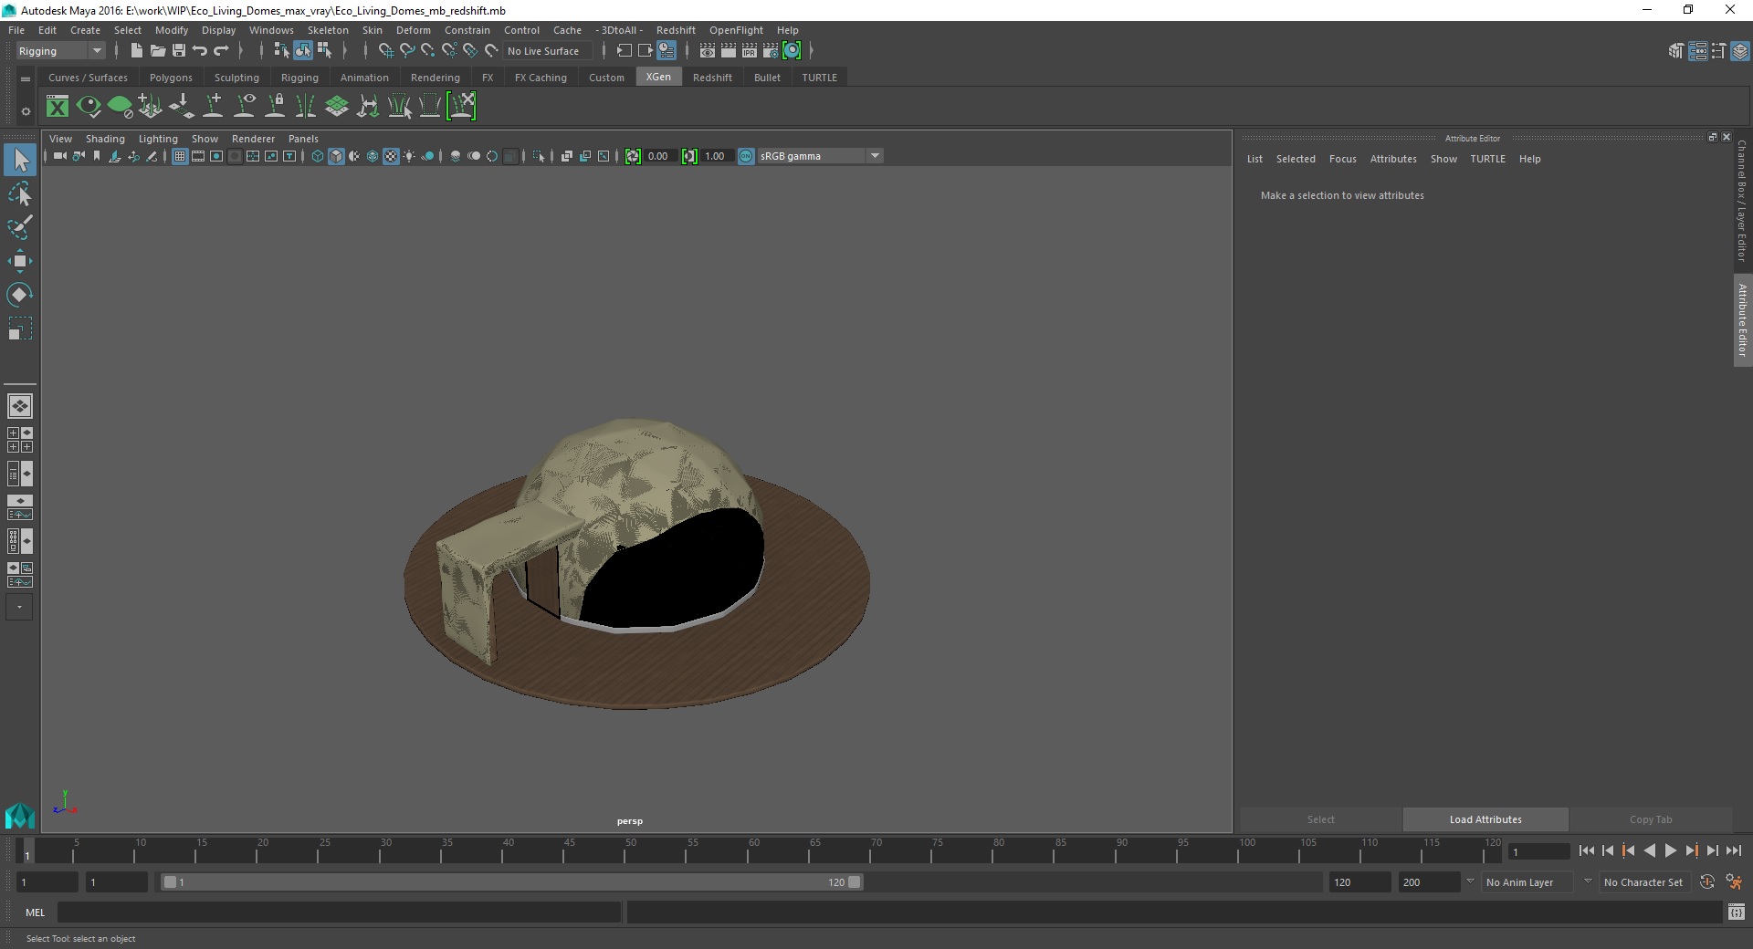Image resolution: width=1753 pixels, height=949 pixels.
Task: Switch to the TURTLE shelf tab
Action: click(819, 78)
